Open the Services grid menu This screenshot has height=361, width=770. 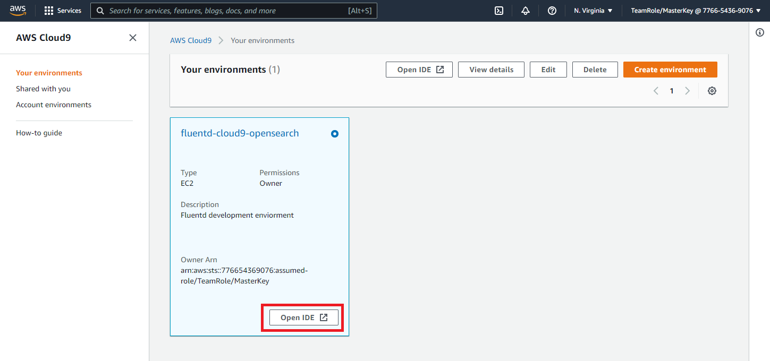point(63,11)
